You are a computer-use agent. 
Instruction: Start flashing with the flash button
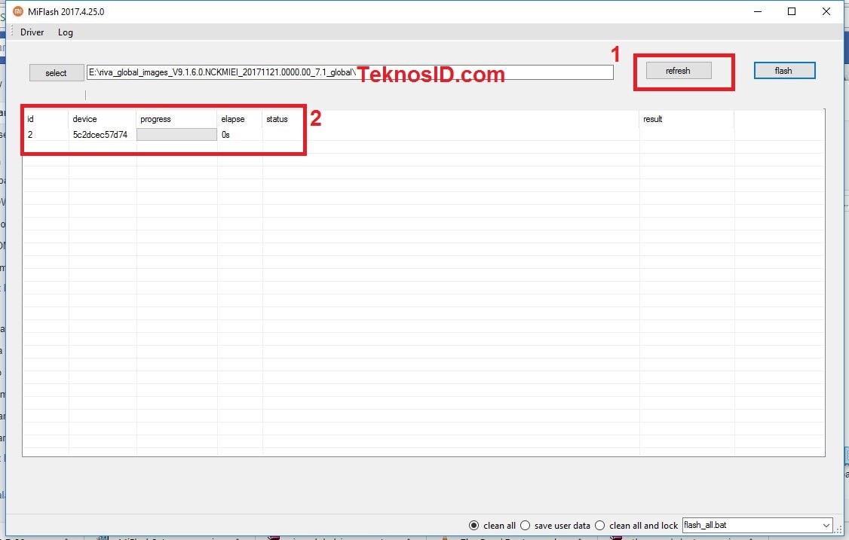point(784,71)
